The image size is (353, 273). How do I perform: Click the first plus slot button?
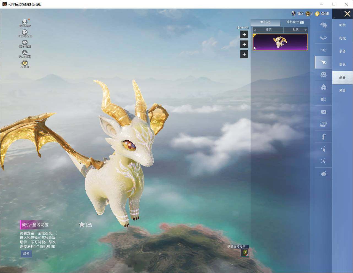pos(244,34)
